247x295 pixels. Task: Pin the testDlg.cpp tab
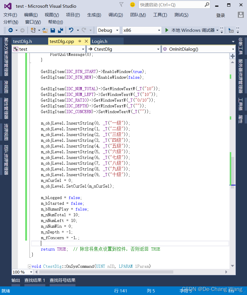point(80,41)
